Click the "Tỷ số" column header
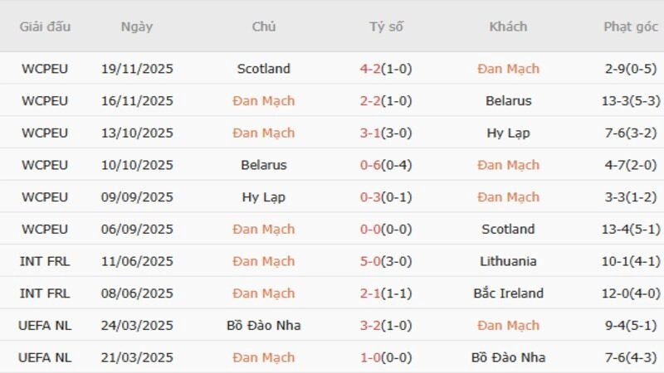The height and width of the screenshot is (373, 664). tap(386, 27)
